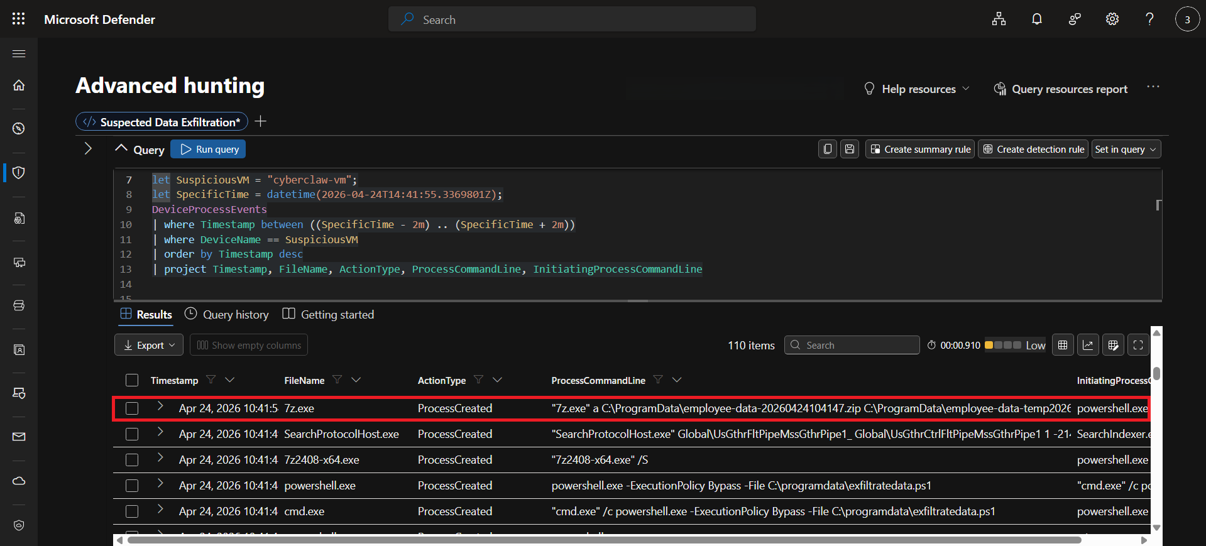
Task: Check the cmd.exe row checkbox
Action: [132, 511]
